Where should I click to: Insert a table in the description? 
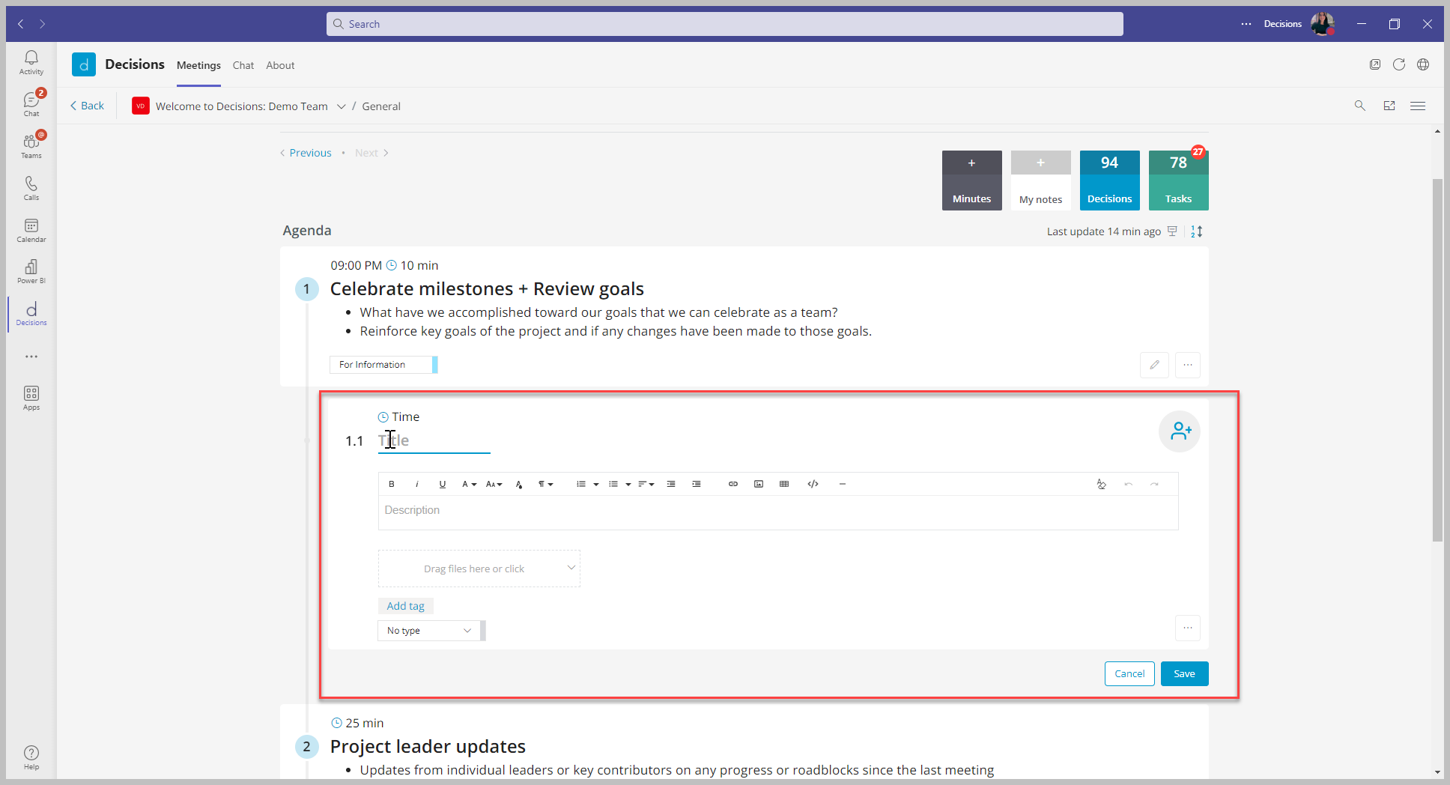[784, 484]
